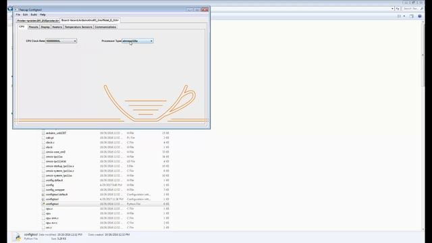Select the clock H file row
The height and width of the screenshot is (243, 432).
pos(105,147)
